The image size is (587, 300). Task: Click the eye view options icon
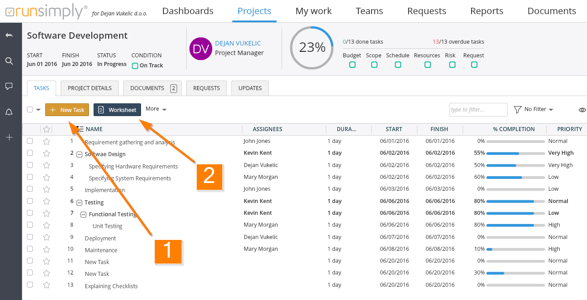coord(582,110)
